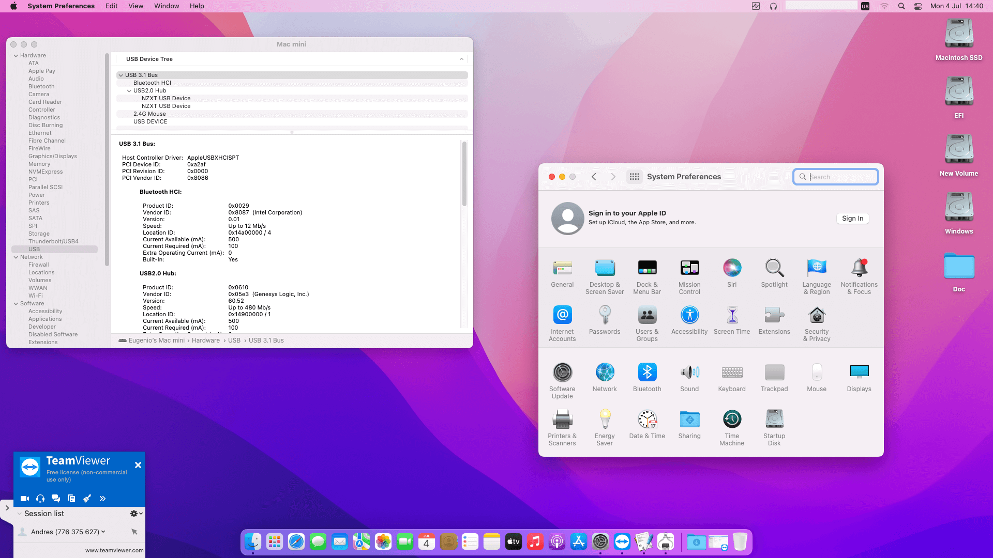Open General preferences pane
Screen dimensions: 993x558
(562, 273)
